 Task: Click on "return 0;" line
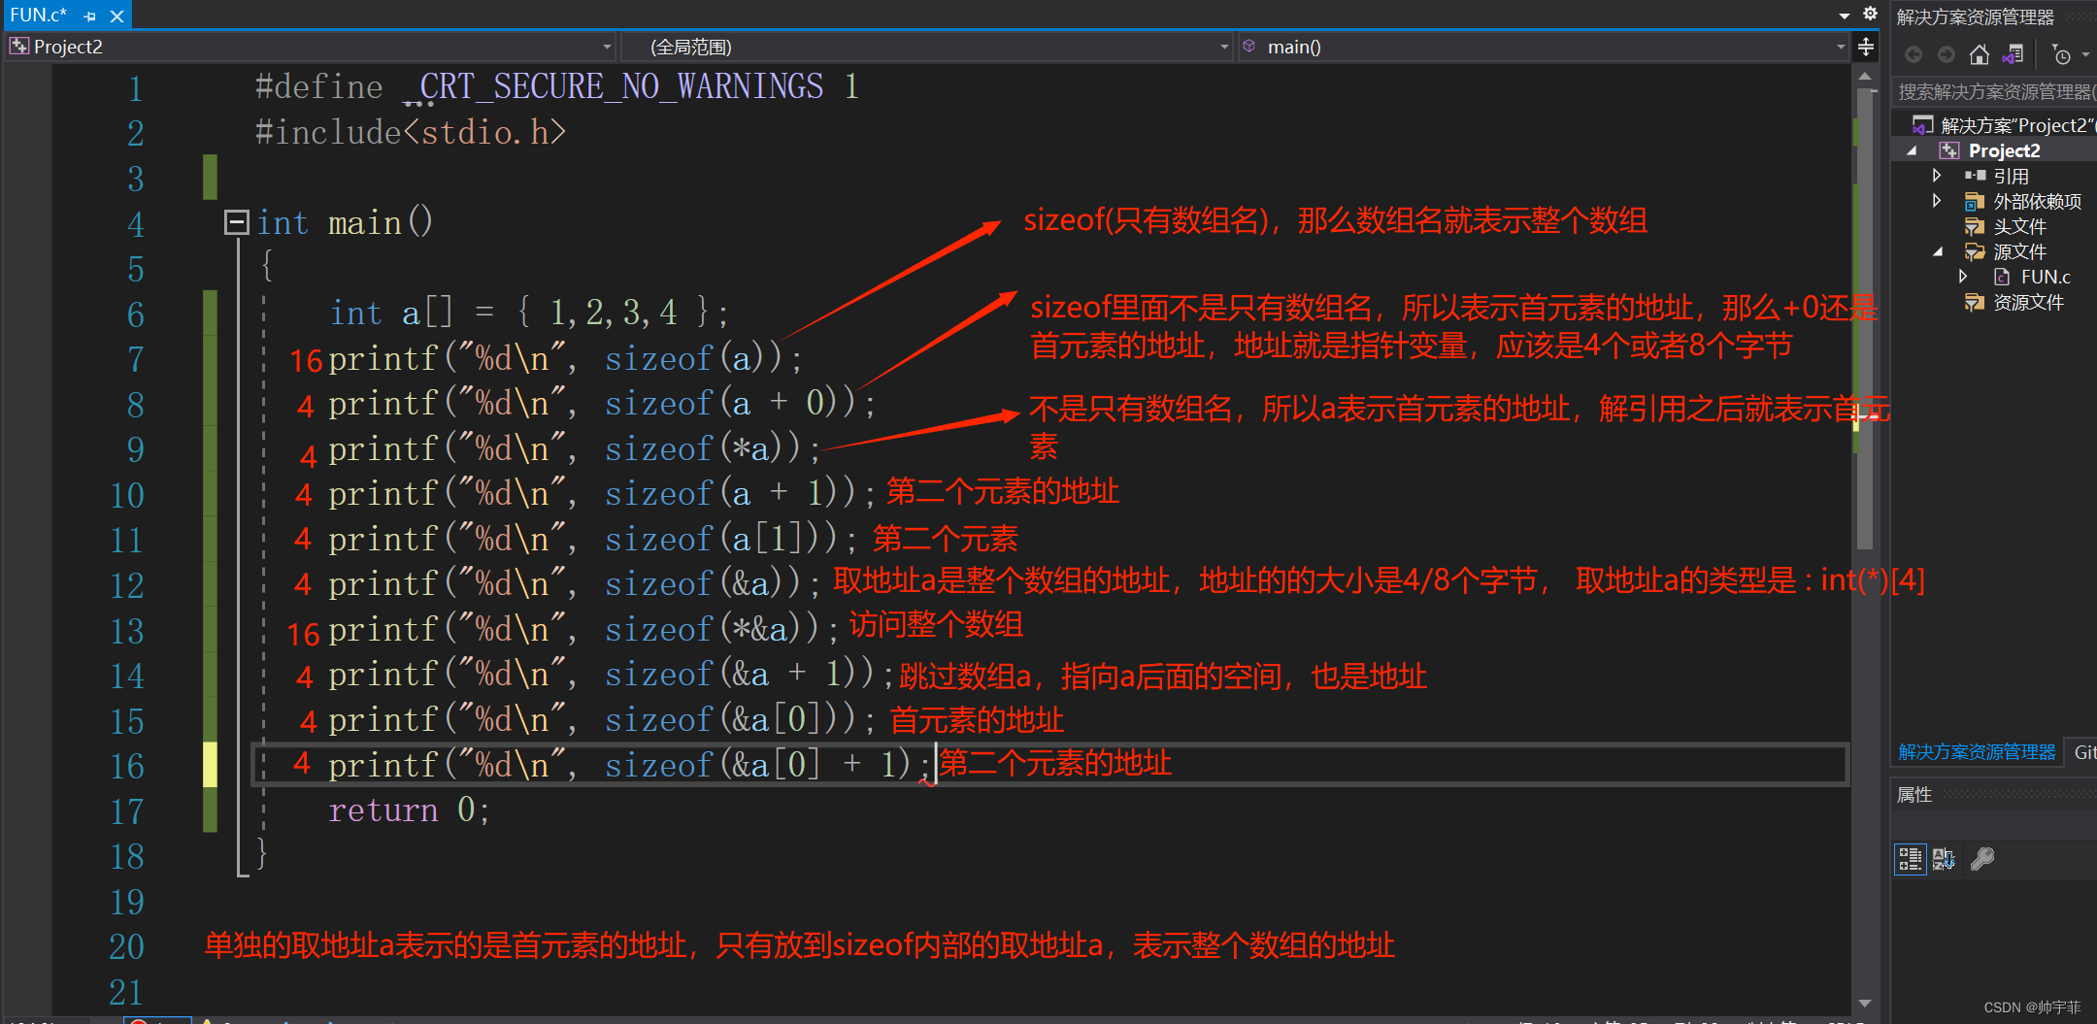409,809
